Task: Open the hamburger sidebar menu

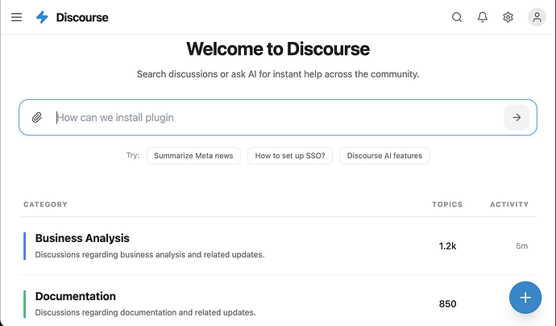Action: pyautogui.click(x=16, y=17)
